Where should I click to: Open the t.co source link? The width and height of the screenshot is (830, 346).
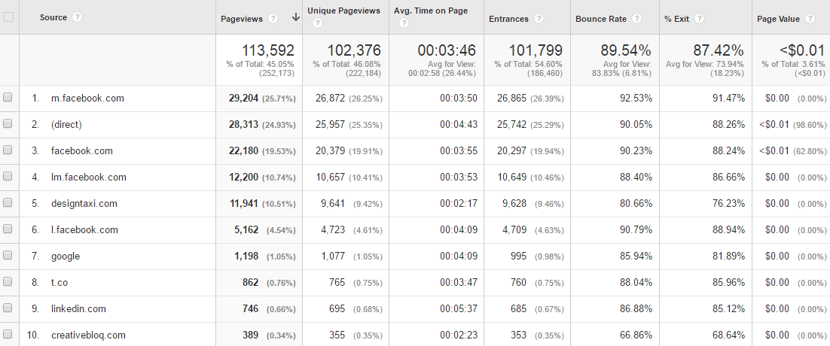point(60,283)
